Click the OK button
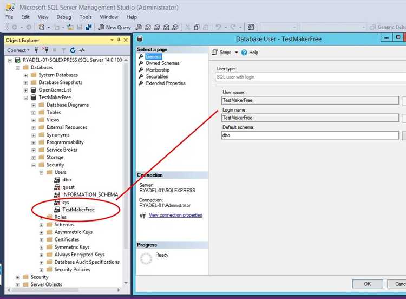The height and width of the screenshot is (299, 406). tap(367, 284)
